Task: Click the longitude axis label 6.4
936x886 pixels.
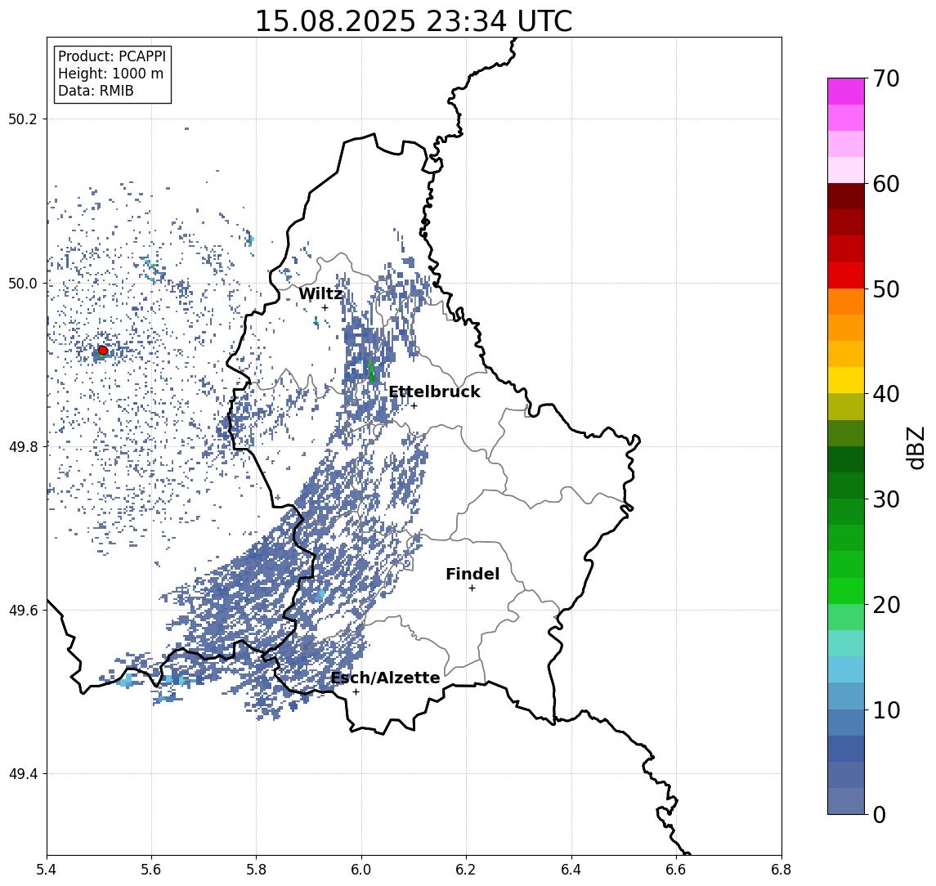Action: [571, 870]
